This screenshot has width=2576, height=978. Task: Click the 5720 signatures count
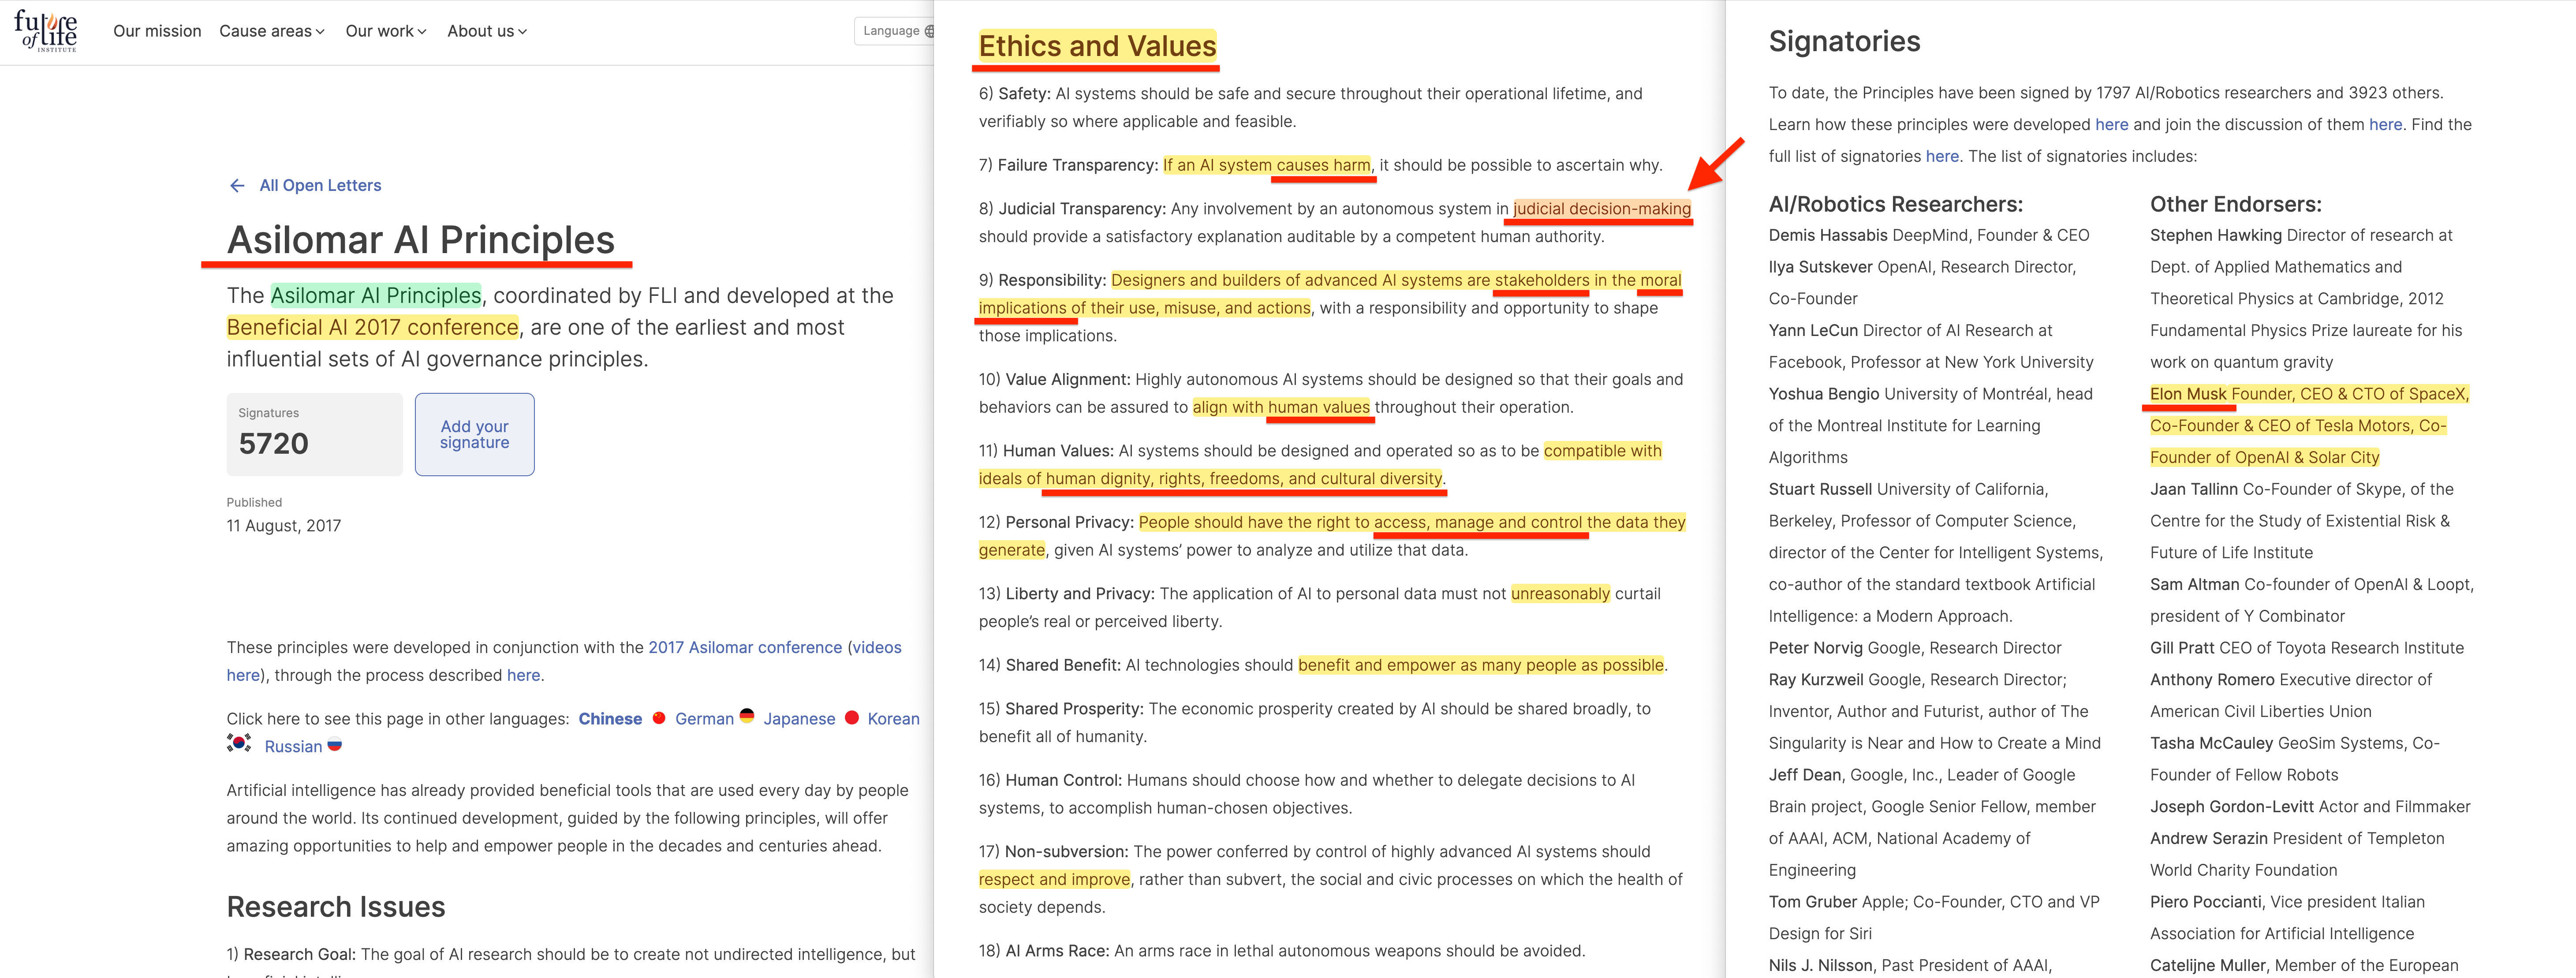tap(274, 444)
